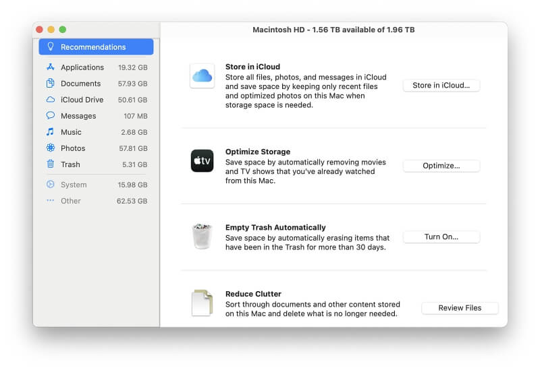
Task: Click the 5.31 GB Trash size
Action: 134,164
